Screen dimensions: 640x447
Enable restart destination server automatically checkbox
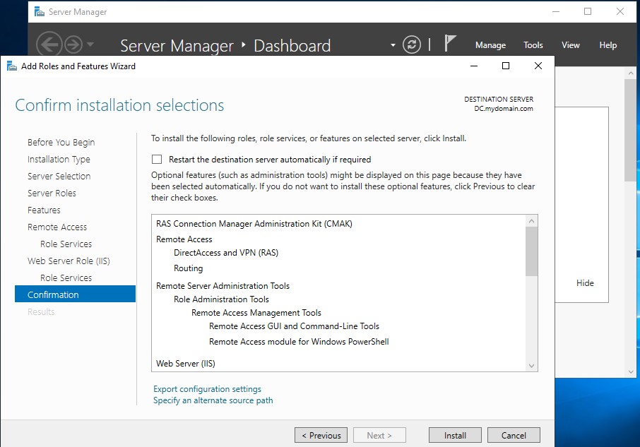click(x=157, y=159)
